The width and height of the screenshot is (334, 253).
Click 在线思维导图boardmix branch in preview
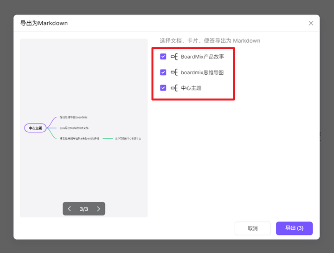pos(73,117)
